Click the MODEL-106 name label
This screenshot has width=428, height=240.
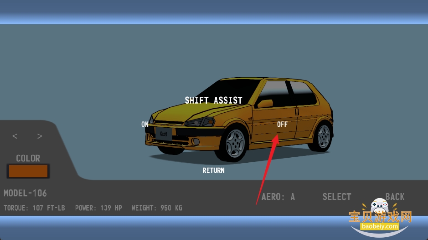click(25, 193)
